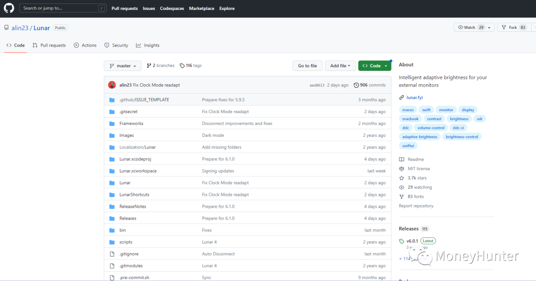The width and height of the screenshot is (536, 281).
Task: Open the Fix Clock Mode readapt commit message
Action: pyautogui.click(x=156, y=85)
